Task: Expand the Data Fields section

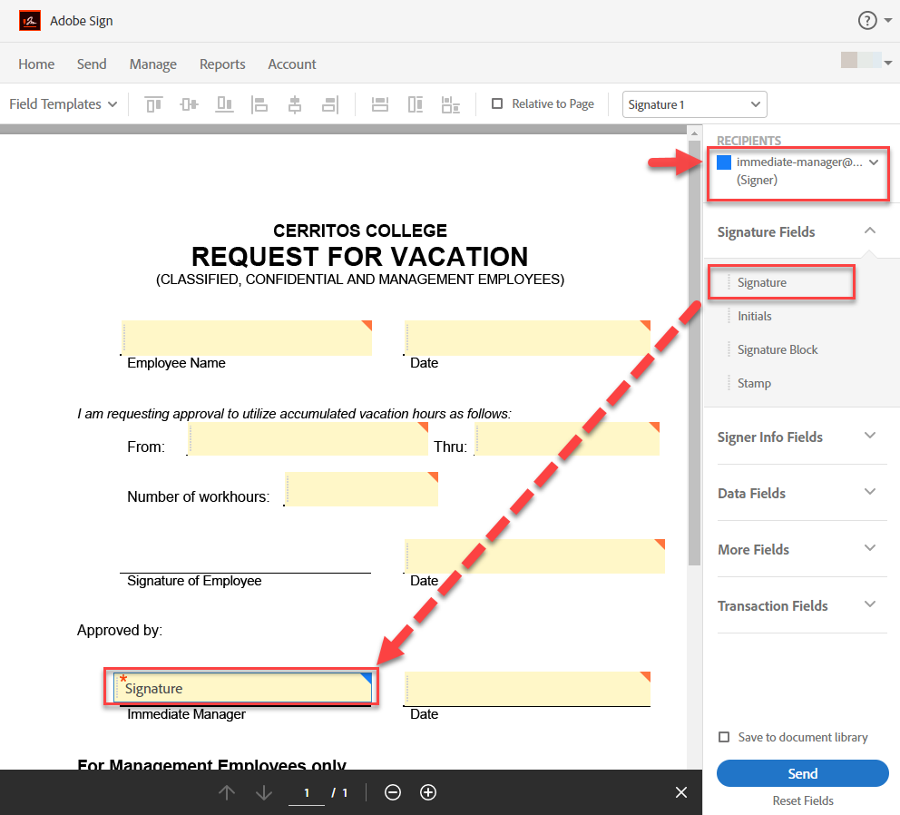Action: coord(870,492)
